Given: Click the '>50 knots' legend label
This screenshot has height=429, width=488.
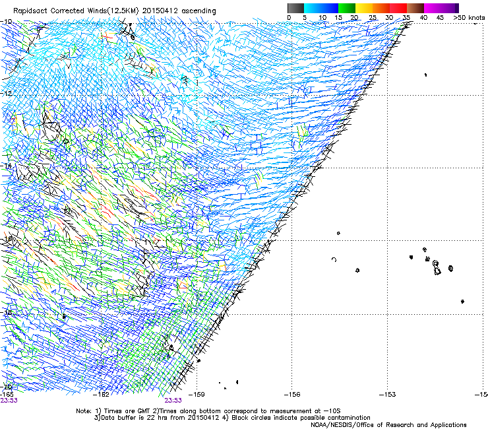Looking at the screenshot, I should click(x=469, y=18).
